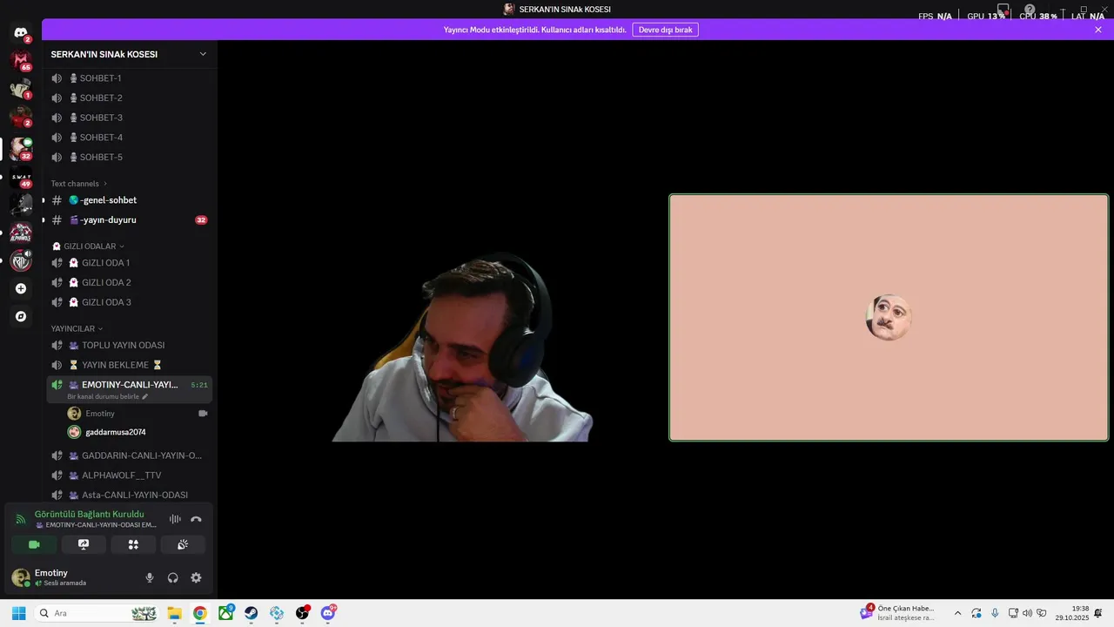Dismiss the purple streamer mode banner
The height and width of the screenshot is (627, 1114).
click(1098, 30)
